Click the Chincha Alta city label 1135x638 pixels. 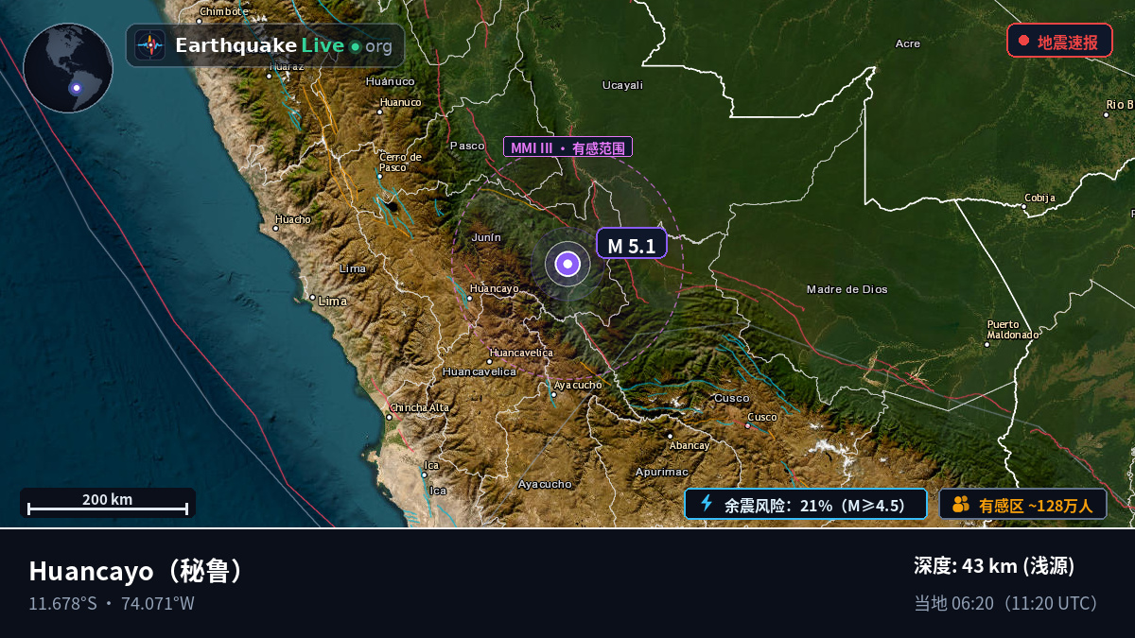[420, 407]
